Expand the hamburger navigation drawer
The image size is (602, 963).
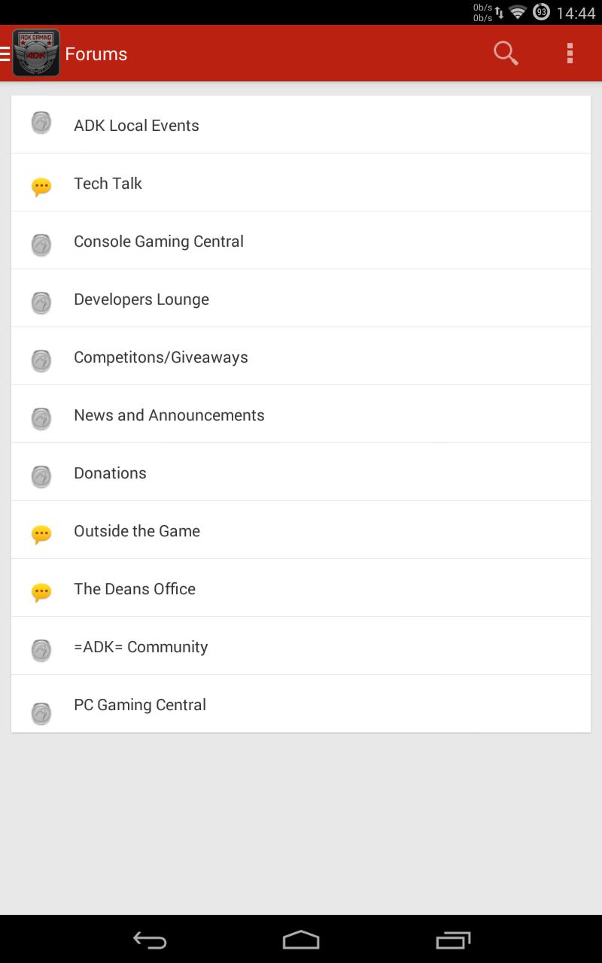5,53
